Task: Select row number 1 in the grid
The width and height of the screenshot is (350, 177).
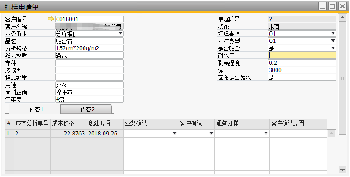Action: click(9, 134)
